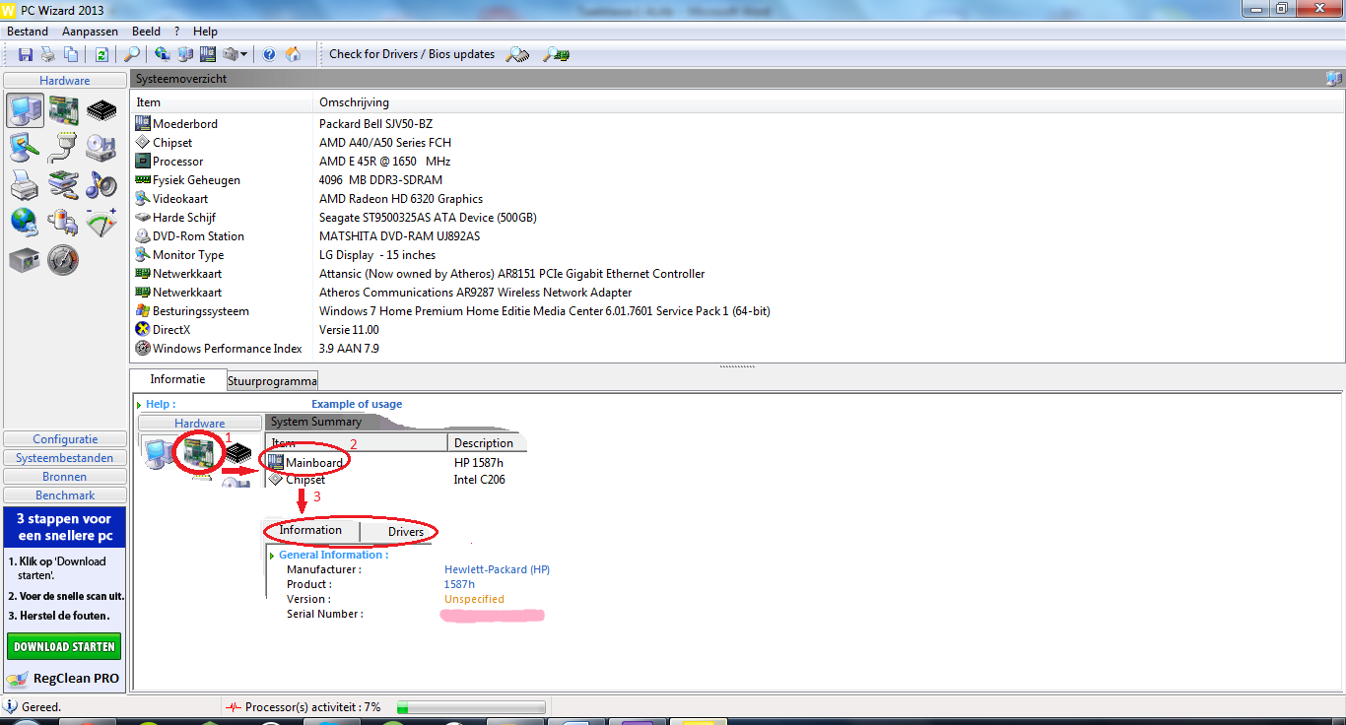Viewport: 1346px width, 725px height.
Task: Select the Network globe icon in Hardware panel
Action: click(x=25, y=223)
